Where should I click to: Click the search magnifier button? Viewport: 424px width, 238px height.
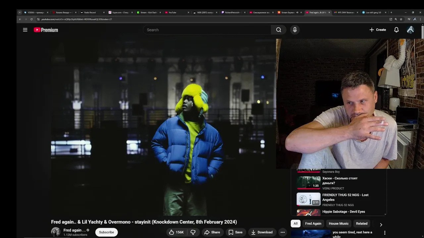(x=279, y=30)
